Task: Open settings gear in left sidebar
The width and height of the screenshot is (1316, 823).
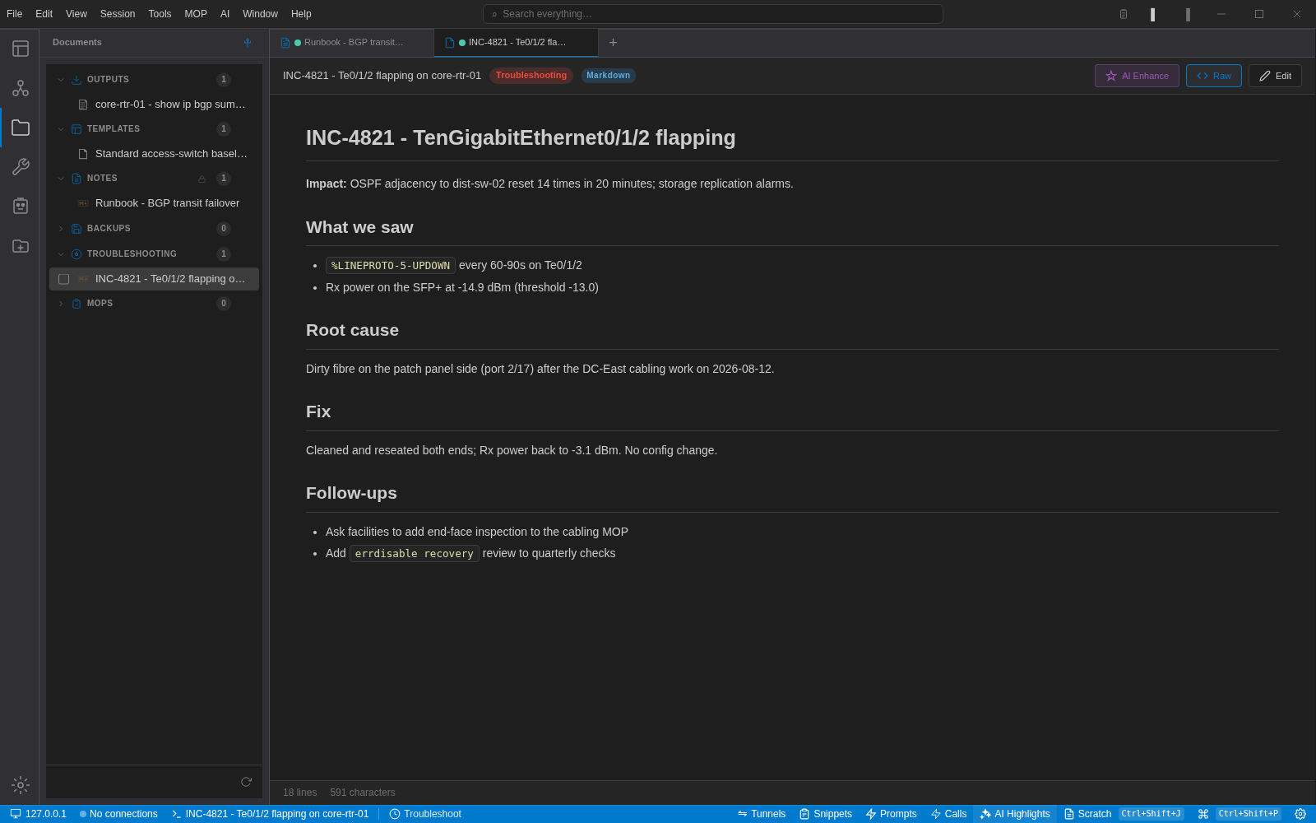Action: (x=20, y=785)
